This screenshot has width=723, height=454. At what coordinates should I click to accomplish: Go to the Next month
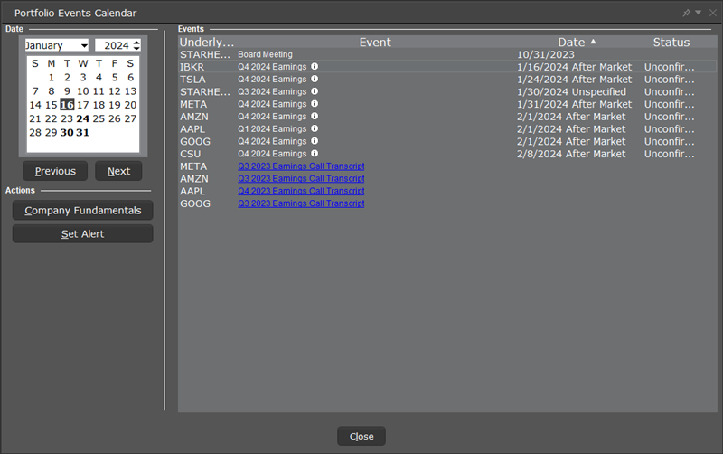(x=118, y=171)
